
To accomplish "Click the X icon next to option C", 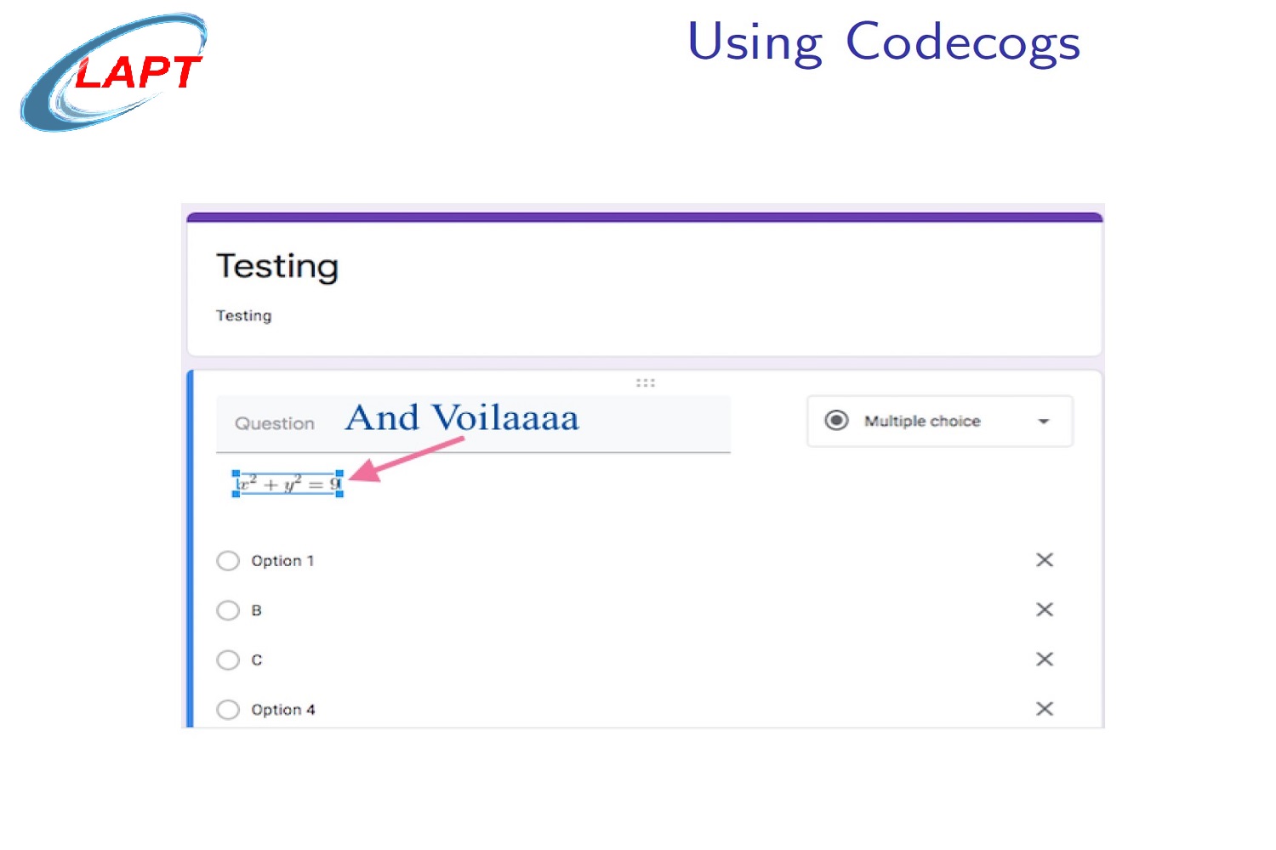I will [x=1045, y=660].
